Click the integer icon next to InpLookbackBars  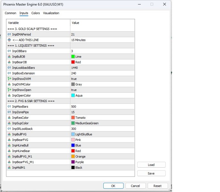tap(9, 68)
